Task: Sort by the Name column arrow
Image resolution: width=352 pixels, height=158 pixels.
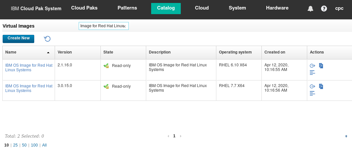Action: (48, 53)
